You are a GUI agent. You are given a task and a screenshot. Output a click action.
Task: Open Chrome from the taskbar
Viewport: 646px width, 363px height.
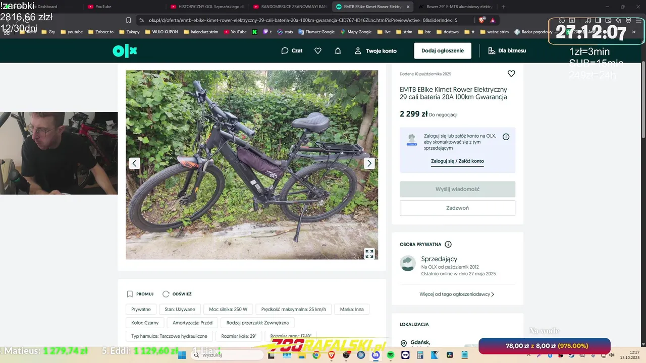click(316, 355)
